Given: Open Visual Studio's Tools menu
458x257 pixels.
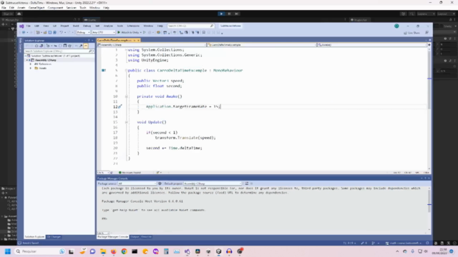Looking at the screenshot, I should pyautogui.click(x=120, y=26).
